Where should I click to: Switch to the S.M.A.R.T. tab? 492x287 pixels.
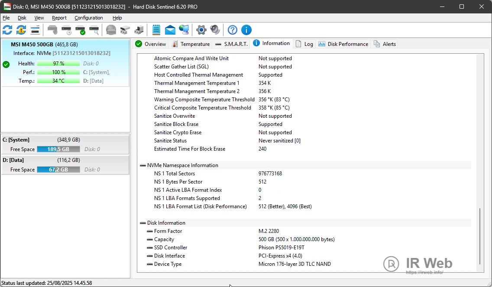point(232,44)
